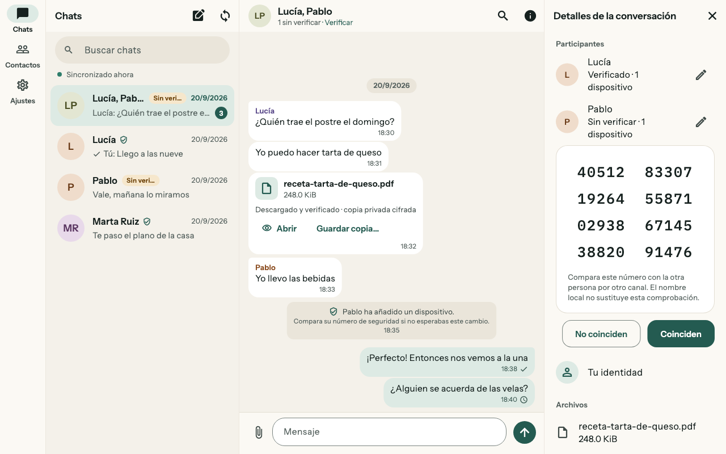
Task: Toggle conversation details info icon
Action: click(x=530, y=16)
